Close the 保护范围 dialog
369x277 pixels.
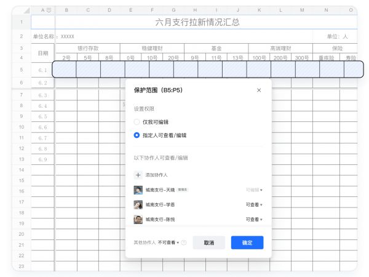click(258, 90)
